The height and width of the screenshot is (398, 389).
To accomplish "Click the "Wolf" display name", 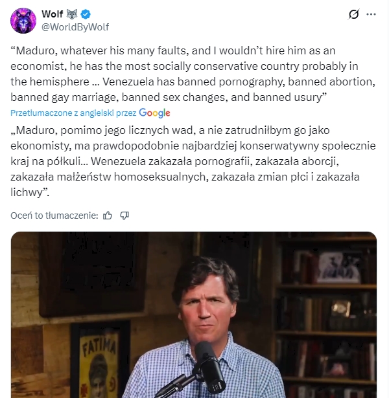I will click(53, 14).
